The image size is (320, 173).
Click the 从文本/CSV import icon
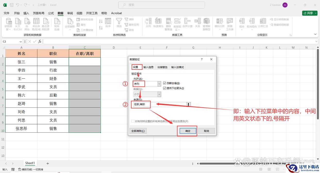(x=18, y=22)
